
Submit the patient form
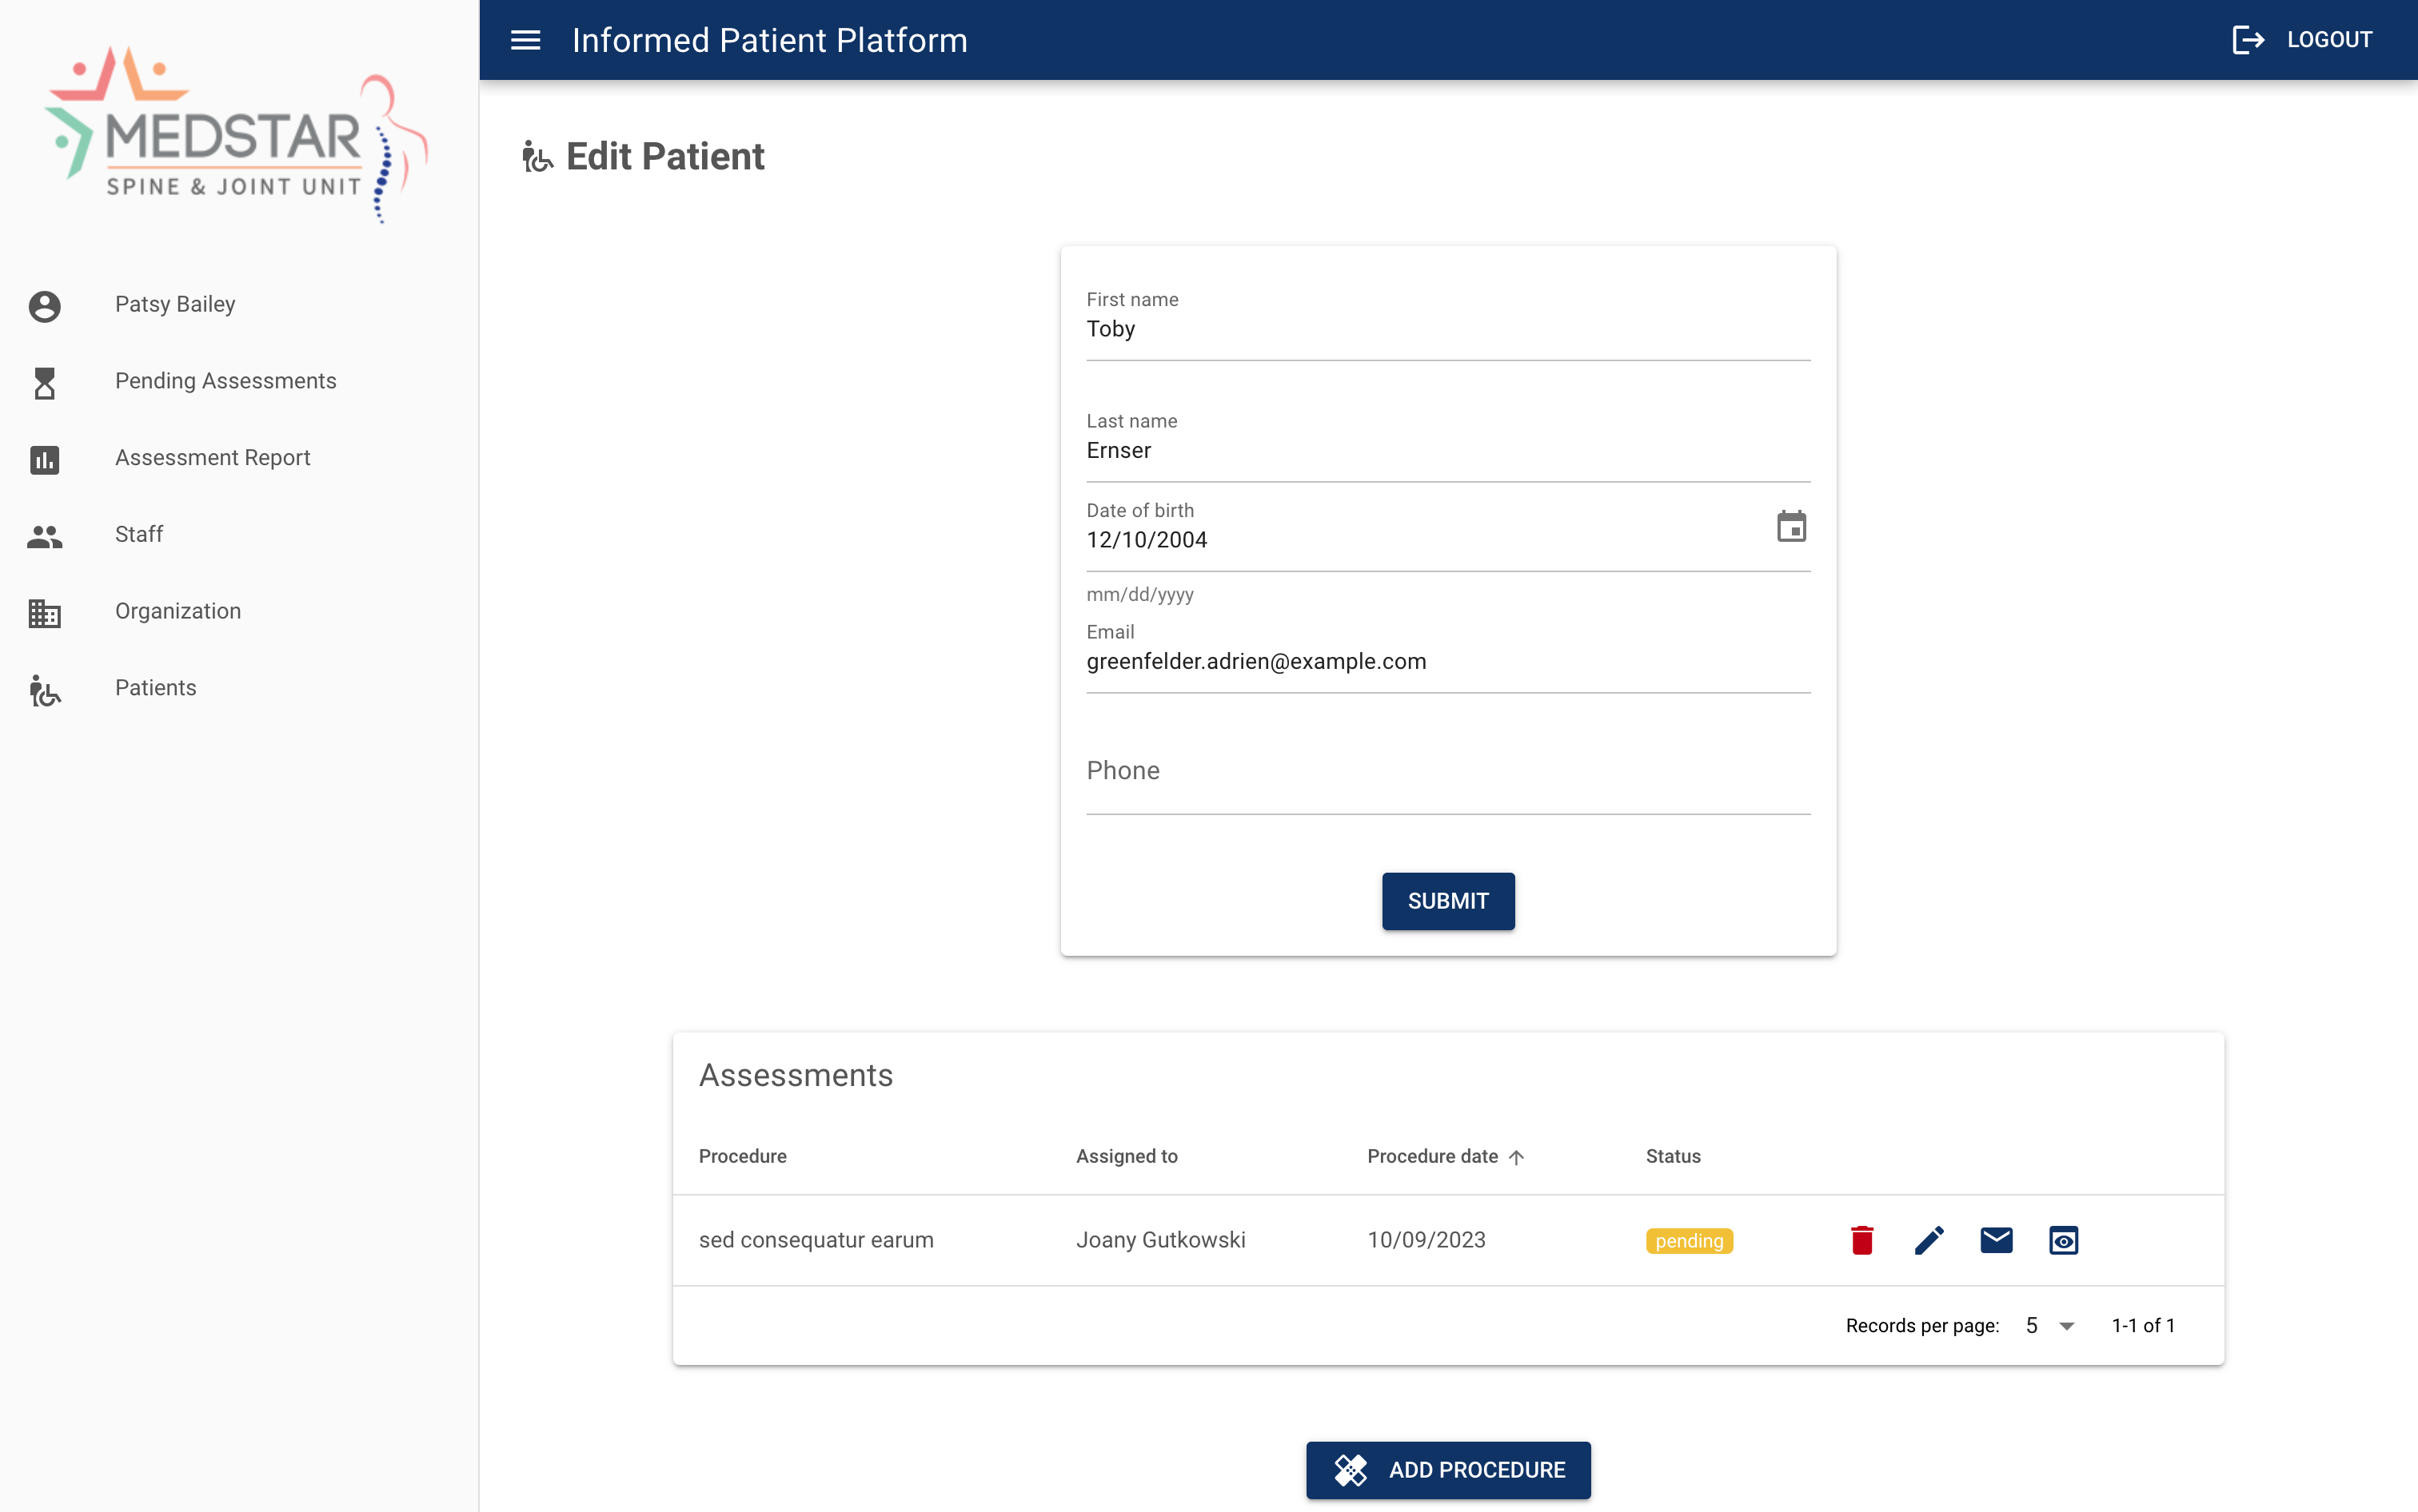[1447, 901]
